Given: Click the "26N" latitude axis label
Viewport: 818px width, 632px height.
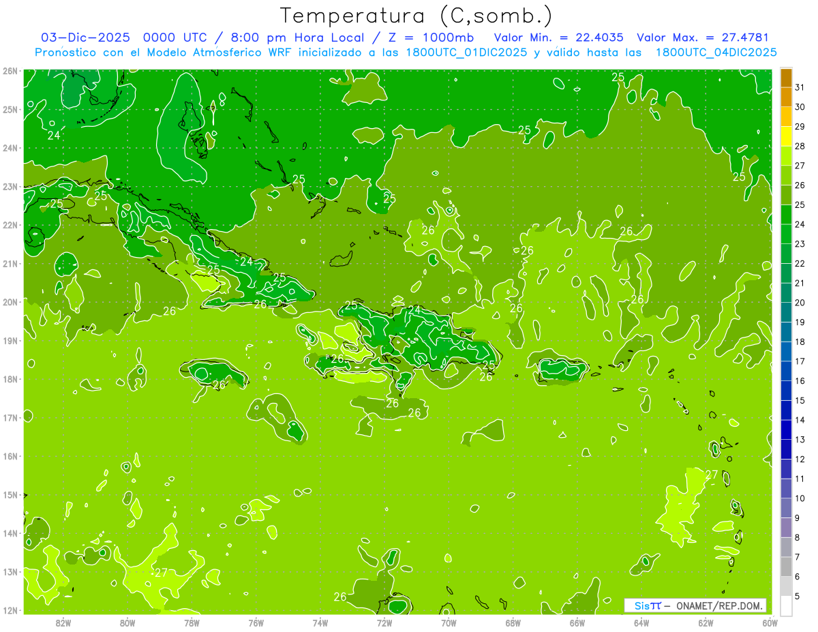Looking at the screenshot, I should pyautogui.click(x=10, y=71).
